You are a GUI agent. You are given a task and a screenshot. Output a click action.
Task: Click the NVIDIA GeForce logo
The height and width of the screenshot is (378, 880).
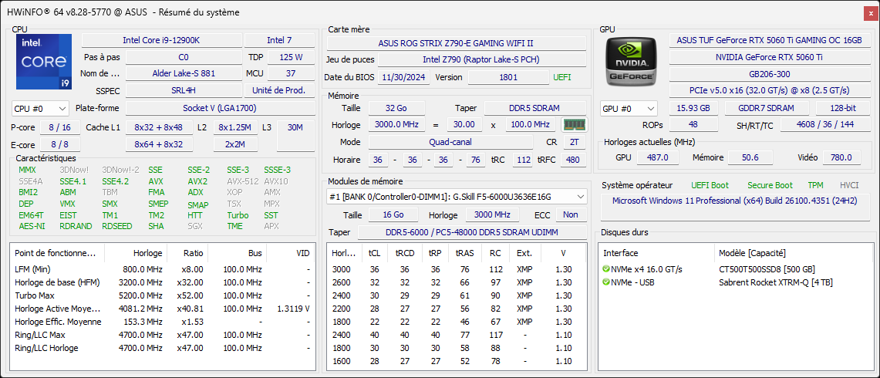pyautogui.click(x=631, y=61)
